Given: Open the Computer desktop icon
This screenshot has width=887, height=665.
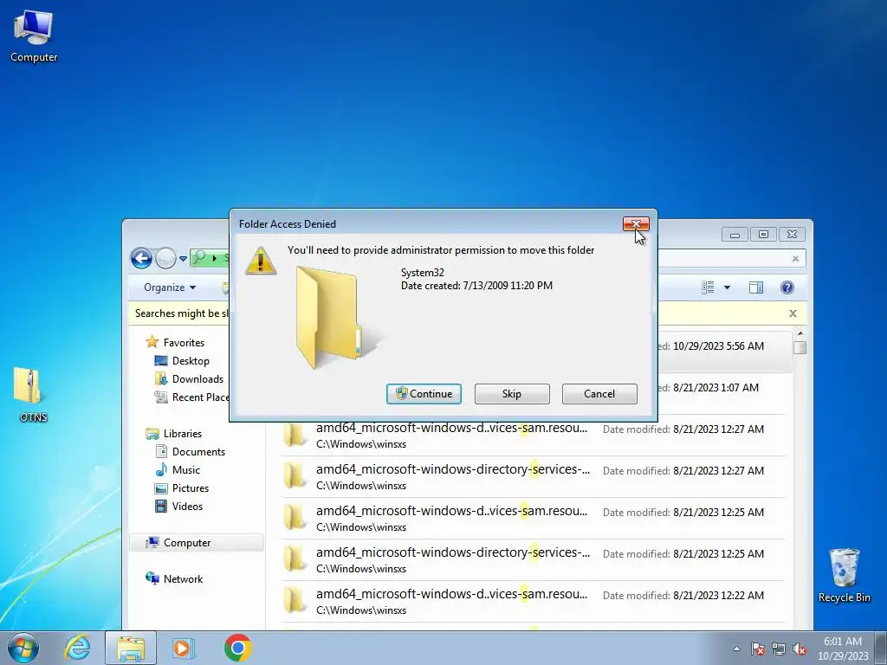Looking at the screenshot, I should coord(34,36).
